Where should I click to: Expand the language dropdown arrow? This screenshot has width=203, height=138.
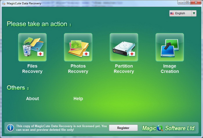click(194, 13)
